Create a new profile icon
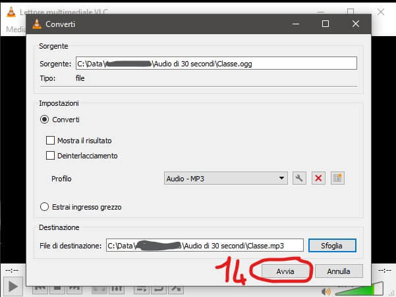 coord(338,178)
